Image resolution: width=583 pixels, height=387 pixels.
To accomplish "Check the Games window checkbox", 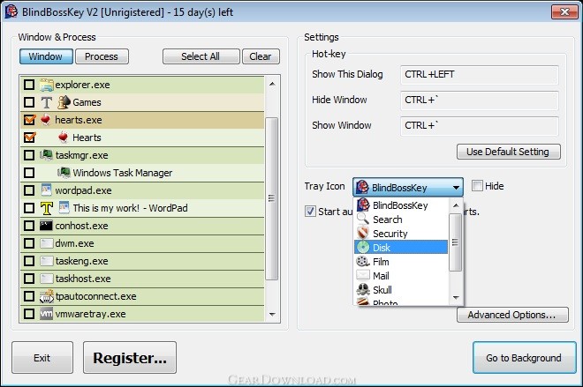I will pos(29,102).
